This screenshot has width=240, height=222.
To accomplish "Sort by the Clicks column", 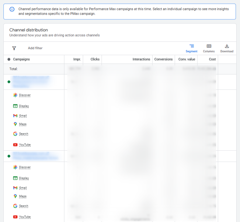I will [x=95, y=59].
